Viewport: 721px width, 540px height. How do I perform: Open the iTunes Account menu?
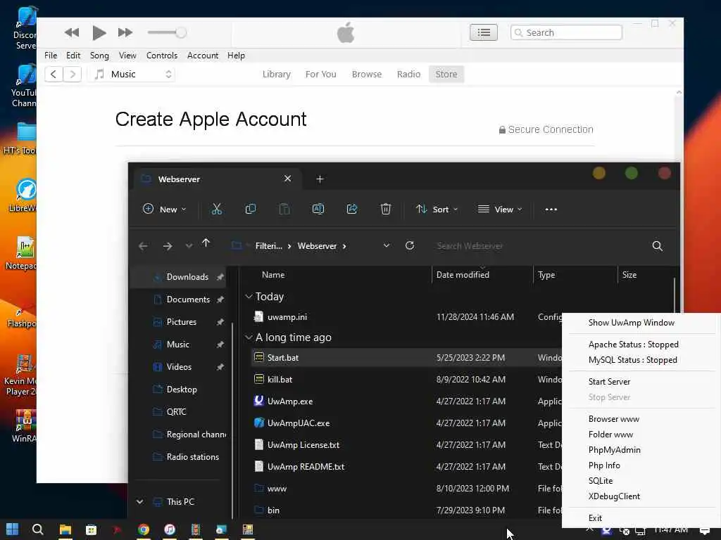(202, 55)
